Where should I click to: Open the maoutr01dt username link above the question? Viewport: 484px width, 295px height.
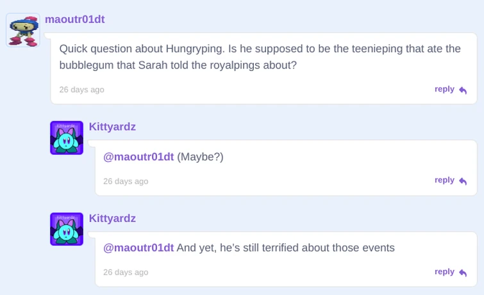click(74, 19)
